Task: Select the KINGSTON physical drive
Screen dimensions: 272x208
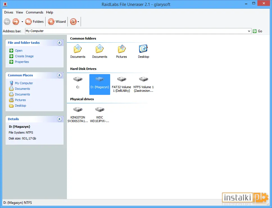Action: [x=78, y=115]
